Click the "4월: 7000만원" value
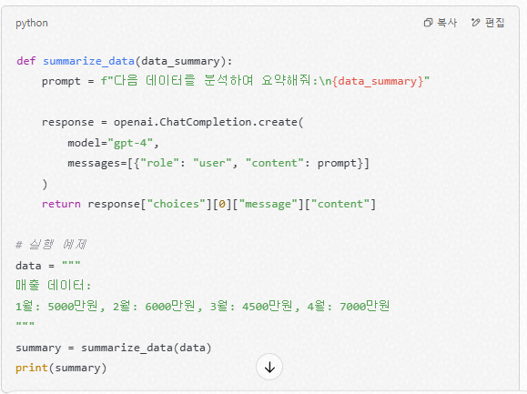 [349, 306]
